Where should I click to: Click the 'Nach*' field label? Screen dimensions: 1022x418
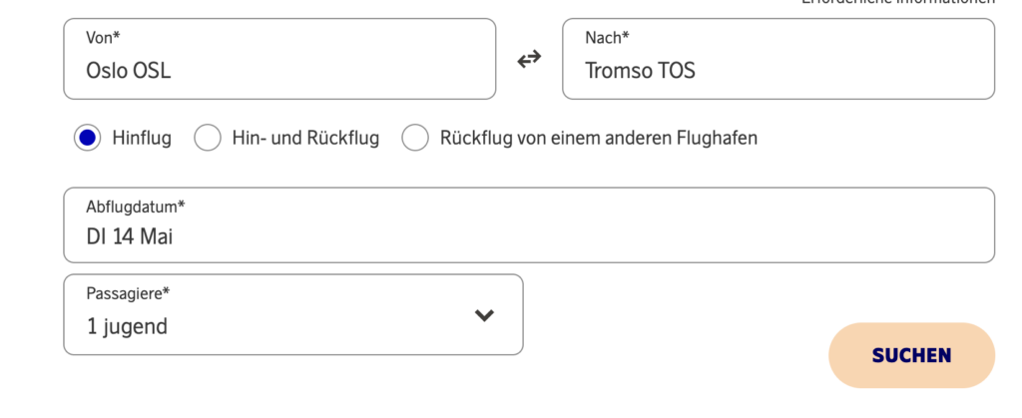tap(607, 38)
